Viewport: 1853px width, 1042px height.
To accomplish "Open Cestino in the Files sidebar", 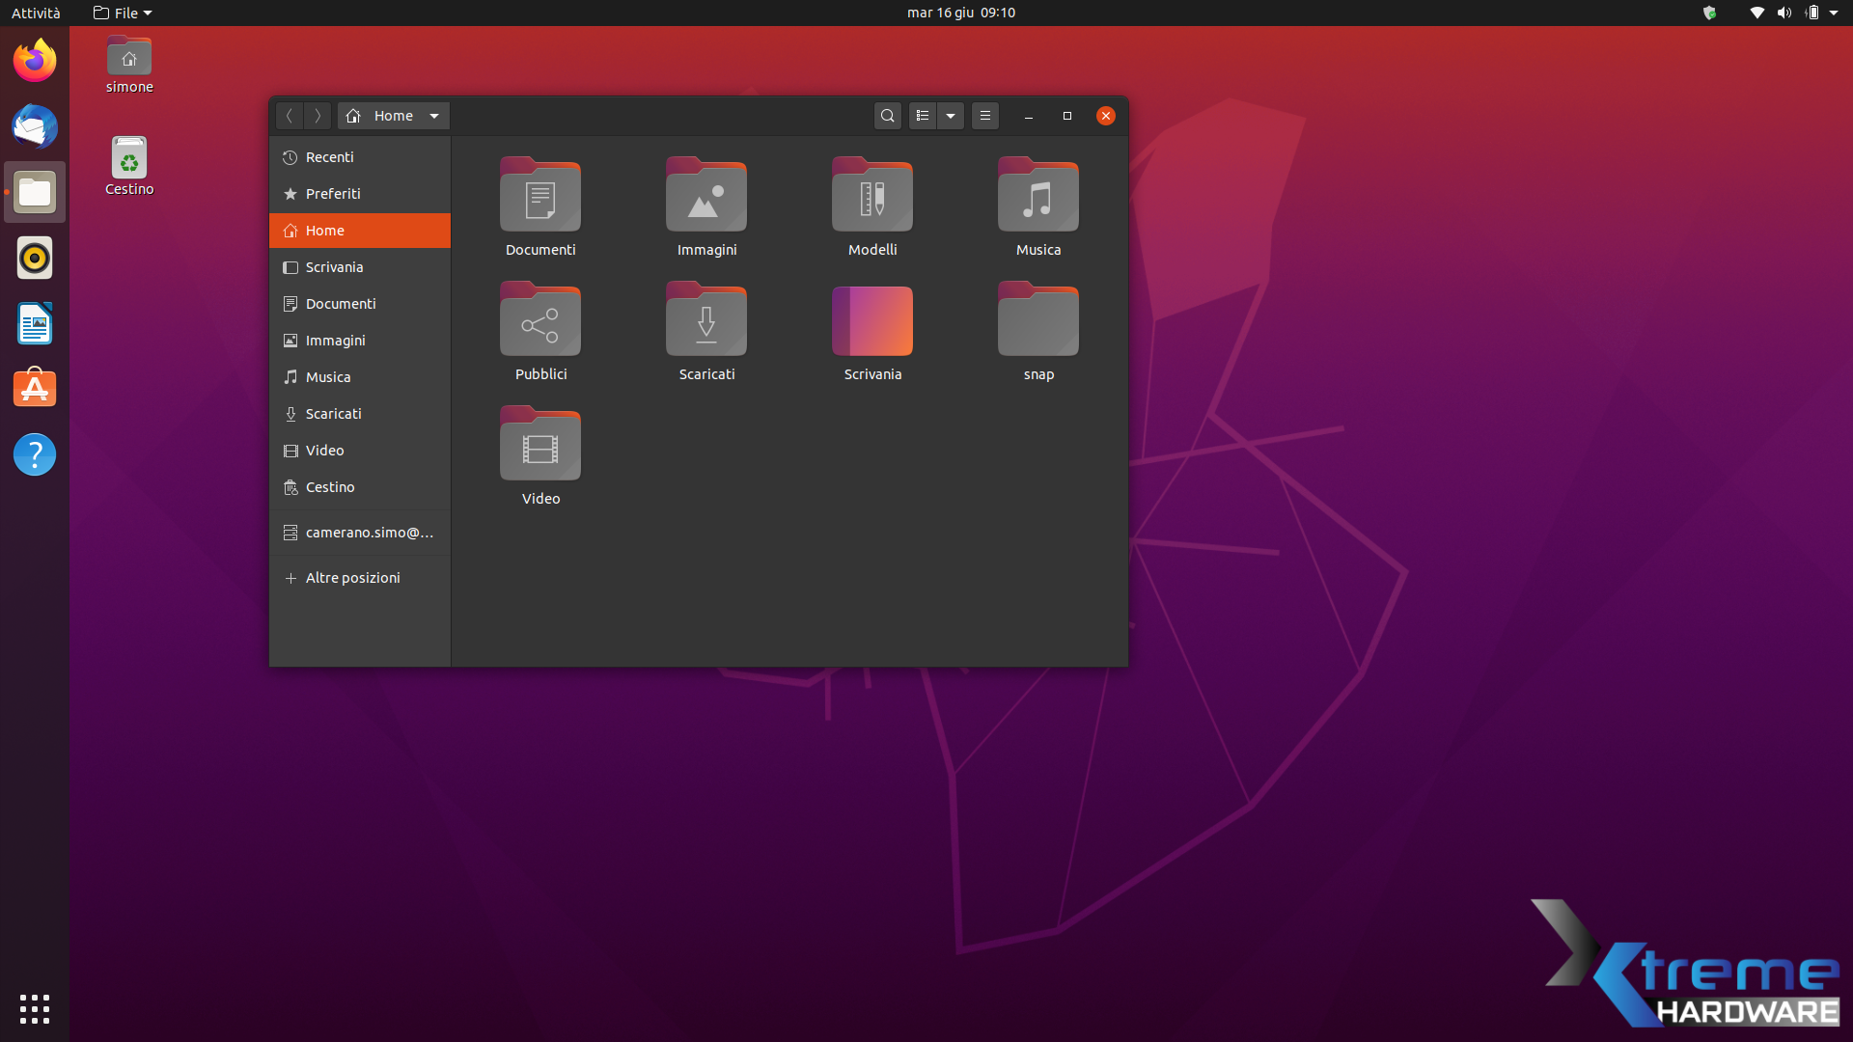I will coord(329,487).
